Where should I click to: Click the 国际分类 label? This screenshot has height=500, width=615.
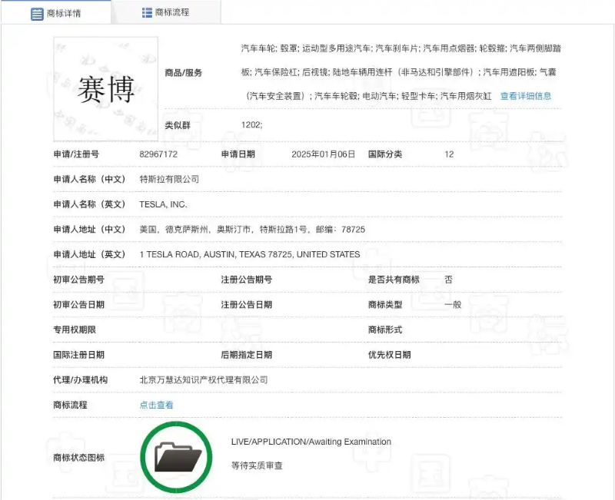tap(385, 154)
